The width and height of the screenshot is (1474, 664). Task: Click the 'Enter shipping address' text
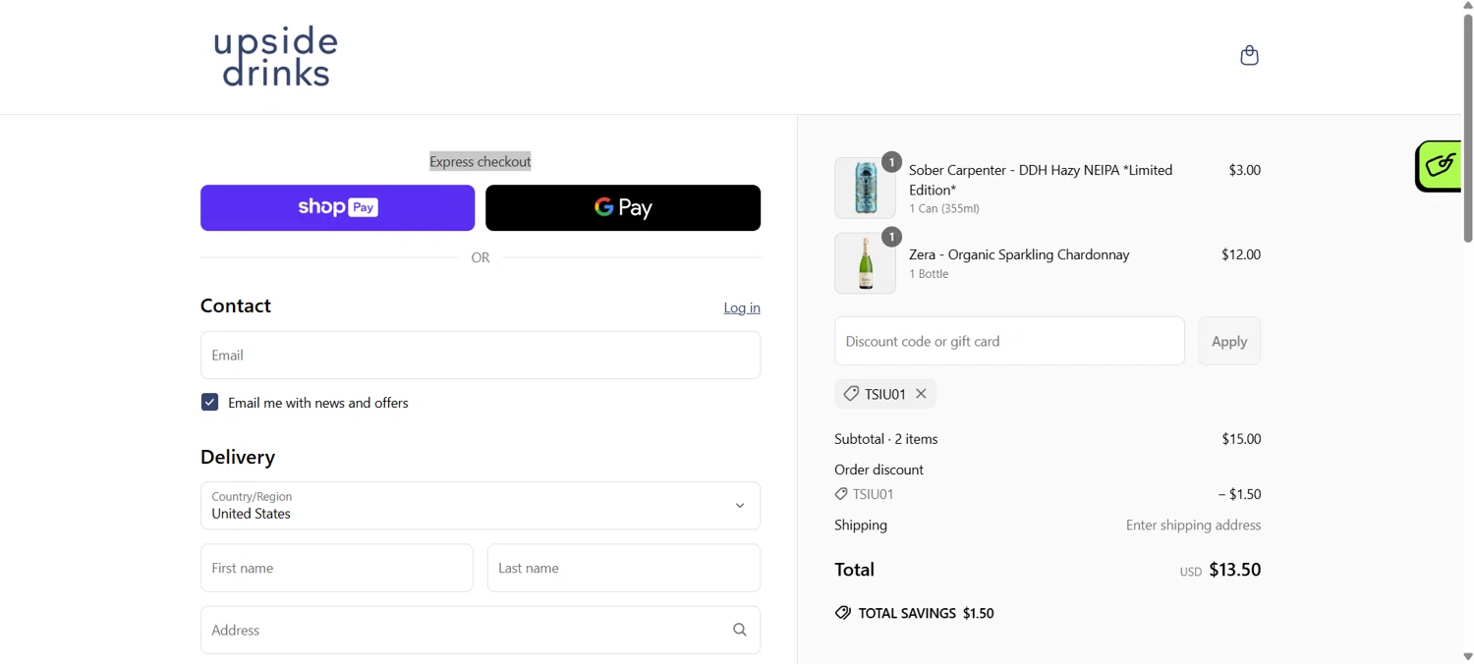click(1193, 526)
